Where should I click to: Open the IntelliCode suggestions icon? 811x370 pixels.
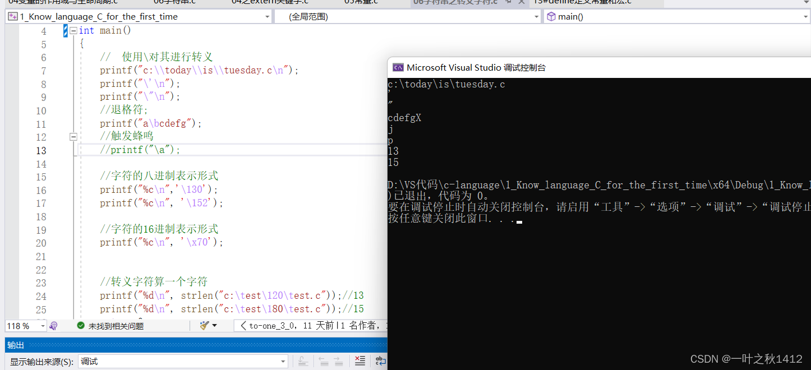point(54,326)
